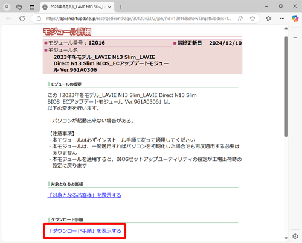Open the Copilot icon
302x243 pixels.
pos(295,19)
